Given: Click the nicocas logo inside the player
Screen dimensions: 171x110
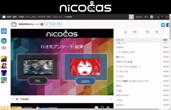Looking at the screenshot, I should pos(62,34).
